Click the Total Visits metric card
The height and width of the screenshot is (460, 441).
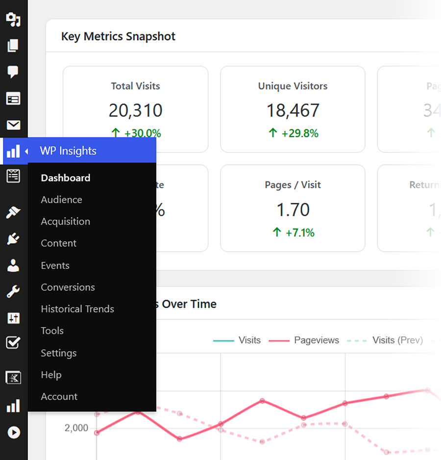pos(135,109)
